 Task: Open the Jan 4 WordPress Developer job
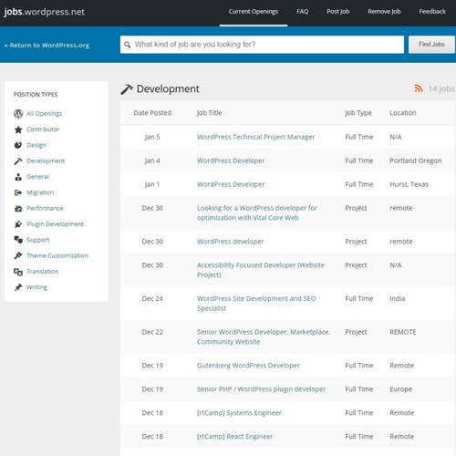click(231, 161)
